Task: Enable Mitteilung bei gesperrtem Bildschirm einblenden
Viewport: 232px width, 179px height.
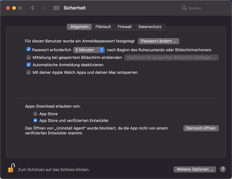Action: pos(29,57)
